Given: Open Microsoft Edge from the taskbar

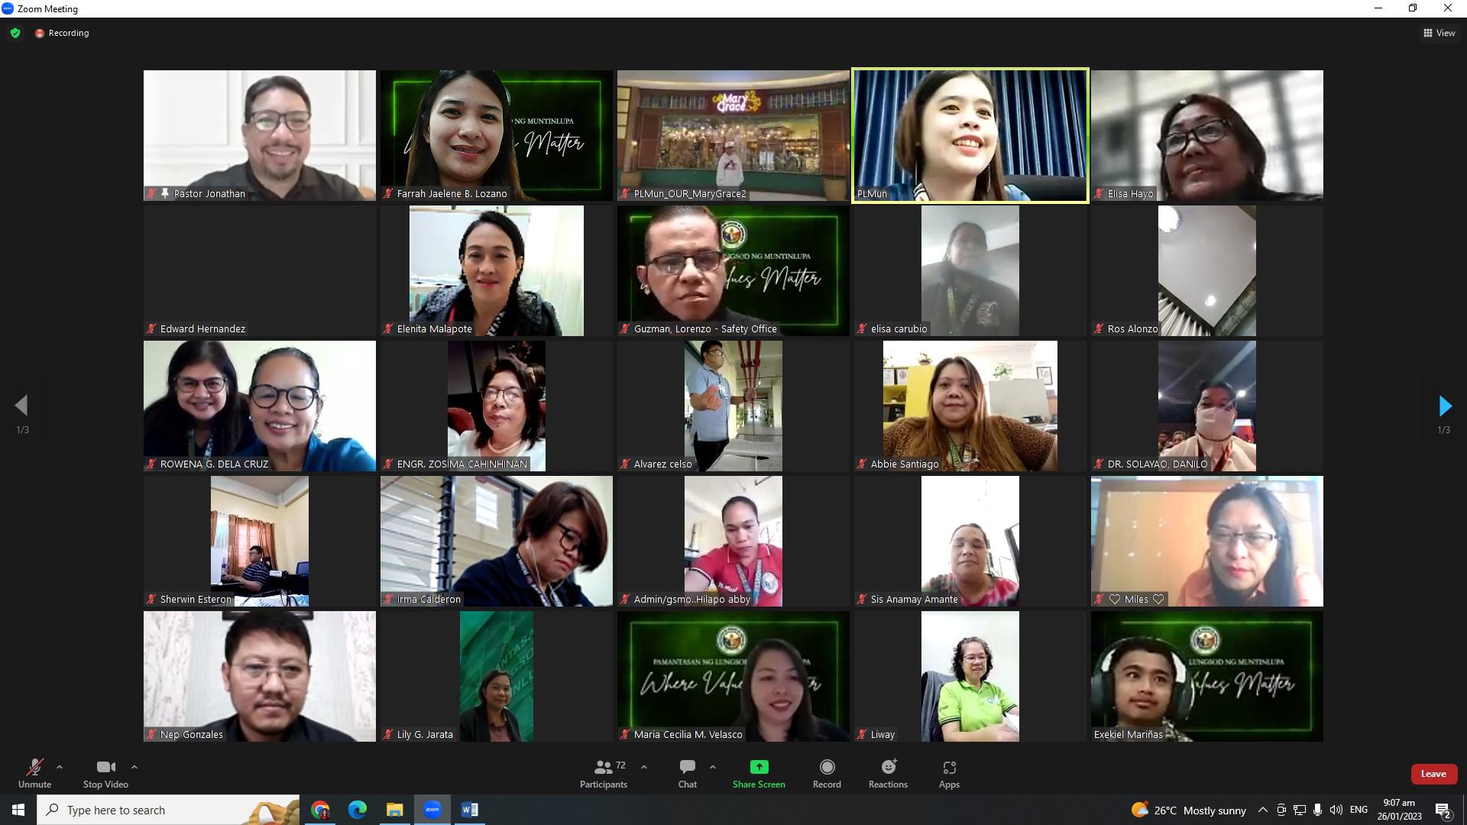Looking at the screenshot, I should pos(357,810).
